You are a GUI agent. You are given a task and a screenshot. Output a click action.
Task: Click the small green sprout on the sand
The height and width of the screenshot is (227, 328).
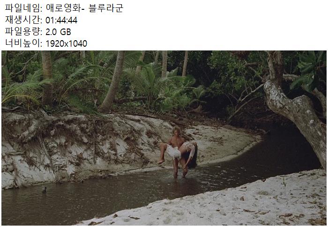pos(284,186)
